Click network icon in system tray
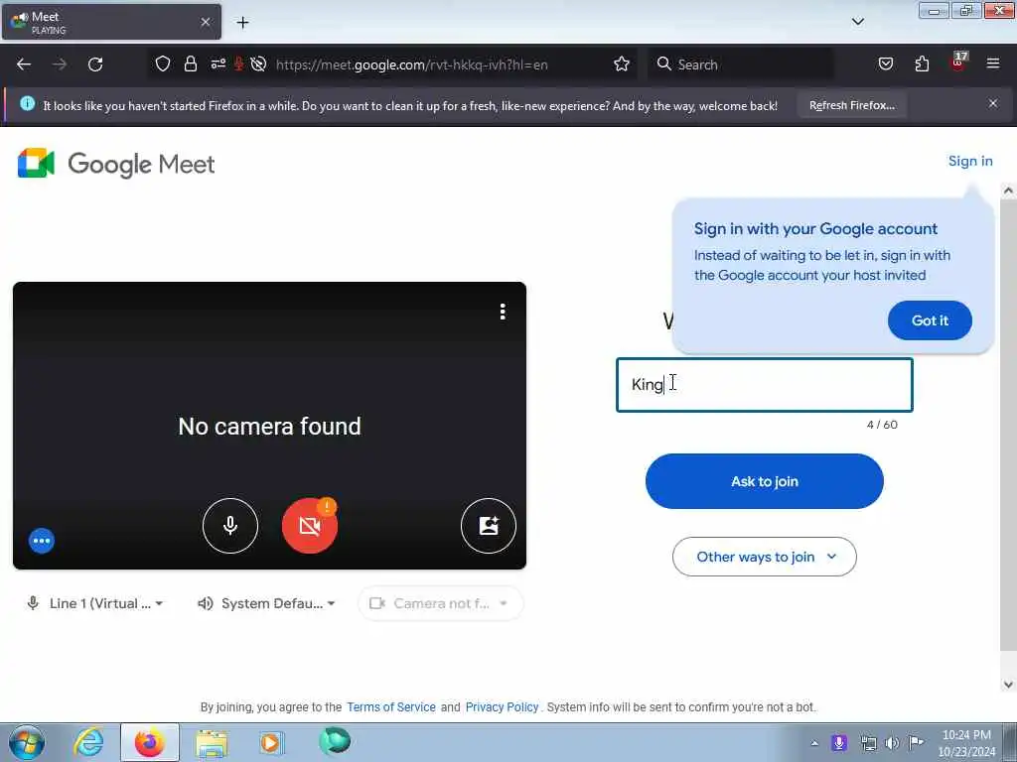 (868, 743)
